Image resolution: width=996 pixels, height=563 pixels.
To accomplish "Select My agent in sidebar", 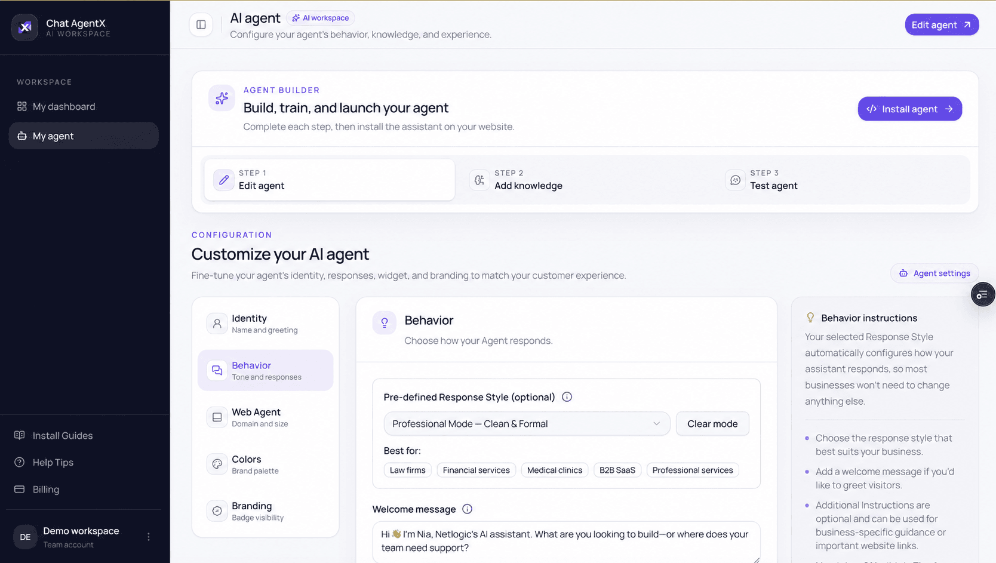I will coord(84,136).
